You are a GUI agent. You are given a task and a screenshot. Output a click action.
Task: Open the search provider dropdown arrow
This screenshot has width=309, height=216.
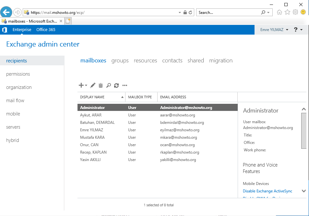coord(268,12)
